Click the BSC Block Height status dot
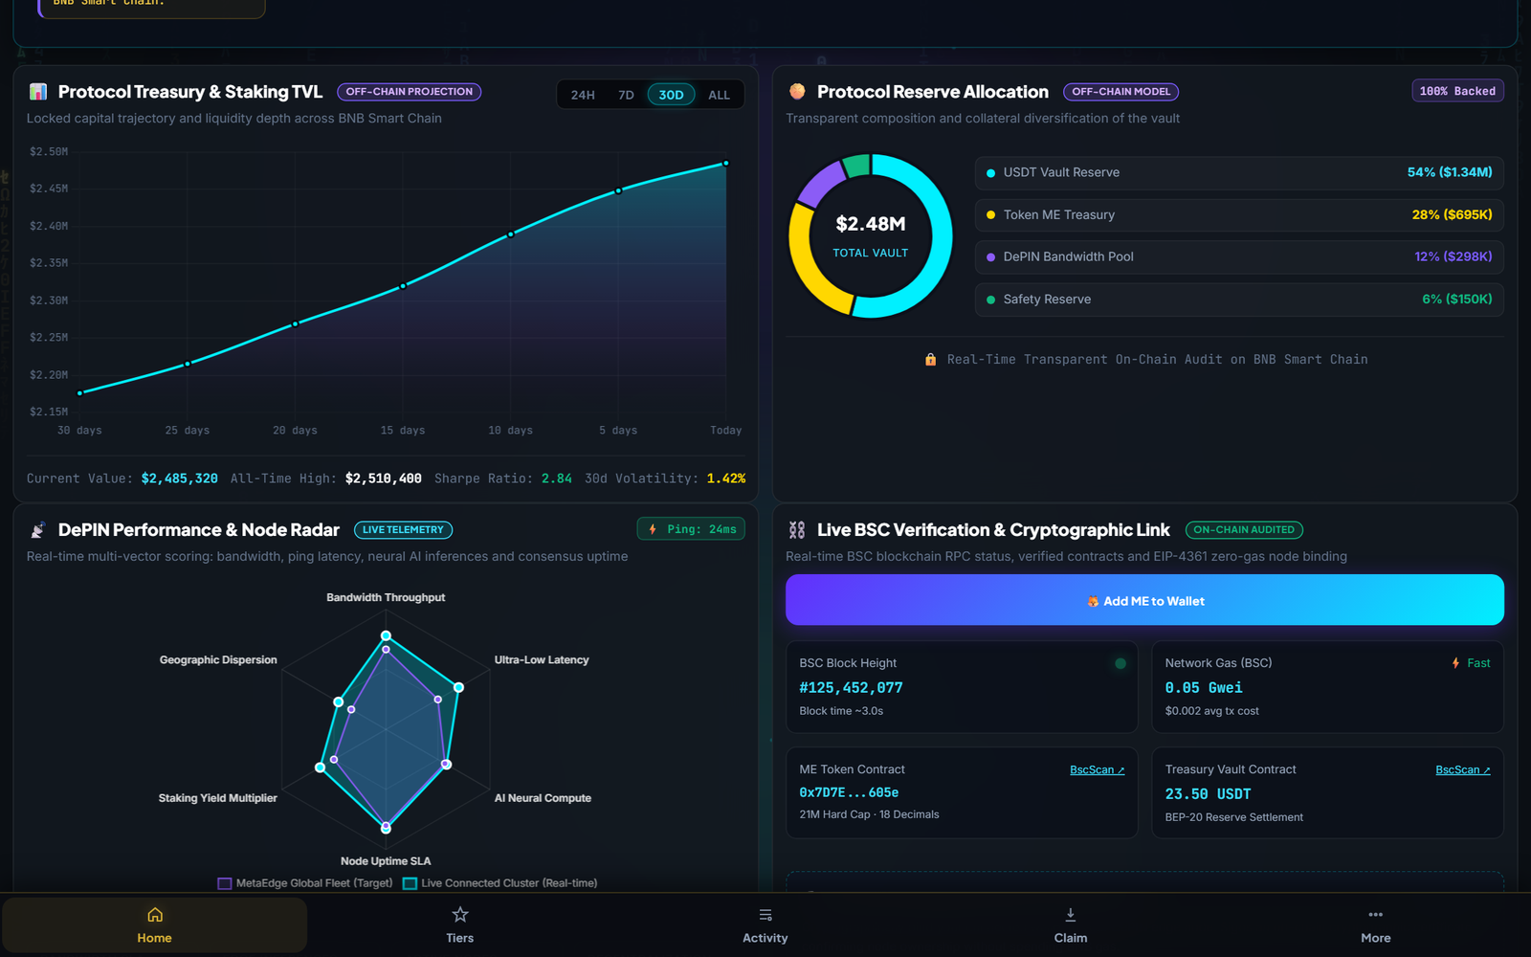 tap(1121, 663)
